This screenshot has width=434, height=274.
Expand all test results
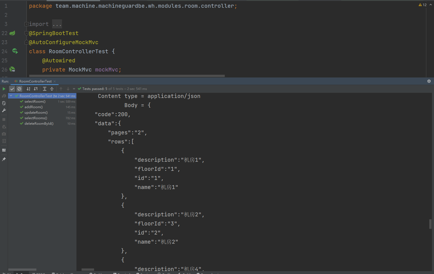pyautogui.click(x=45, y=89)
